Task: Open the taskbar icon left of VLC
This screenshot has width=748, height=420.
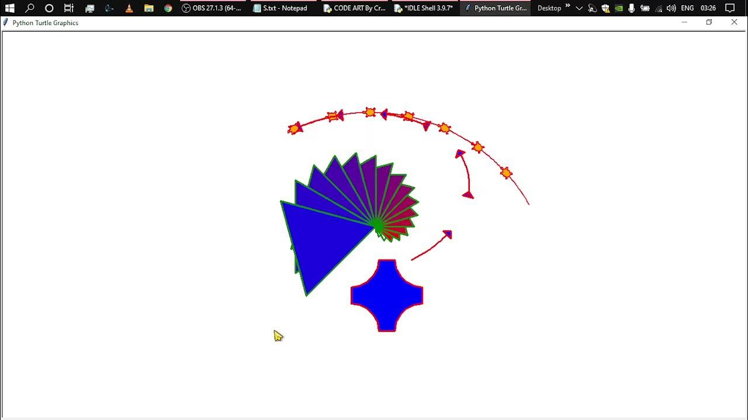Action: [x=109, y=8]
